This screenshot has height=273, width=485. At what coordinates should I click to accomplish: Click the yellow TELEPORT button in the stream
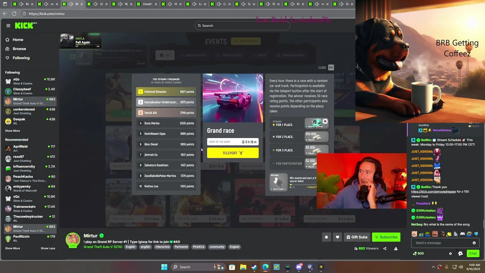coord(233,153)
